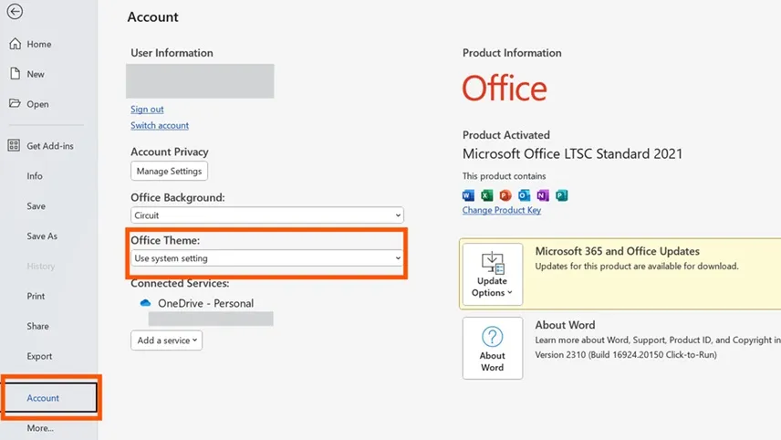The width and height of the screenshot is (781, 440).
Task: Click the Open folder icon
Action: coord(15,104)
